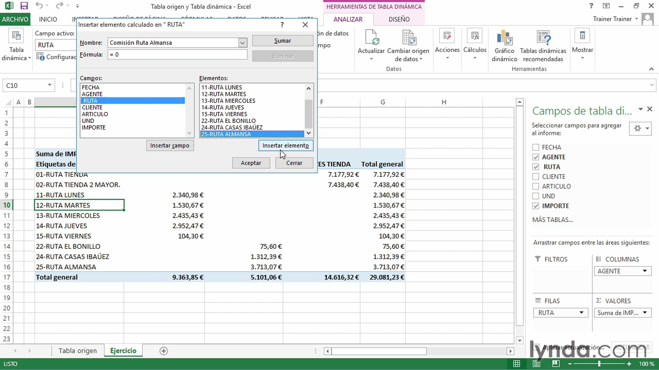Open the Tabla origen sheet tab
The height and width of the screenshot is (370, 659).
[x=78, y=351]
